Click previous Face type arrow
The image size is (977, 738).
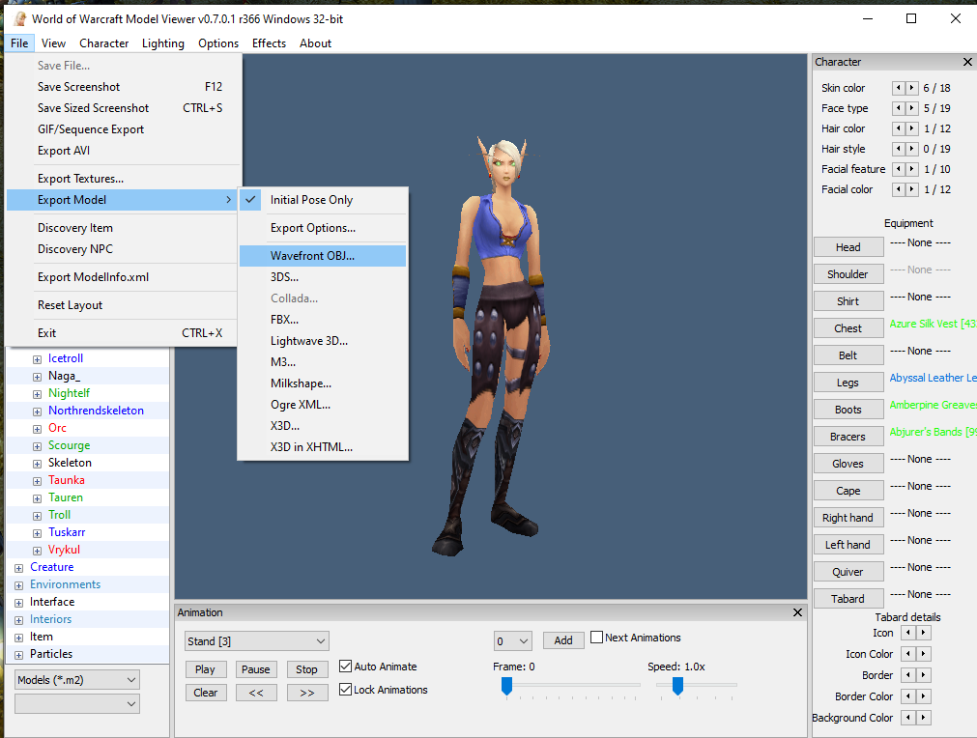899,108
